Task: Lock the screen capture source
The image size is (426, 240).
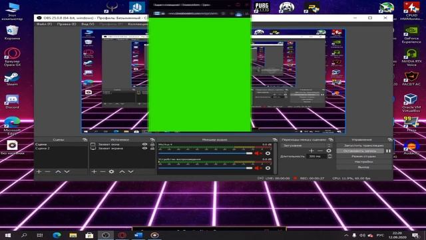Action: (x=152, y=148)
